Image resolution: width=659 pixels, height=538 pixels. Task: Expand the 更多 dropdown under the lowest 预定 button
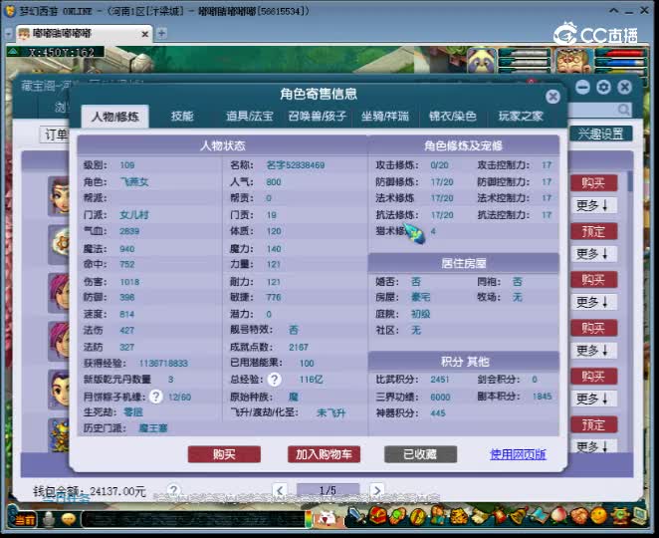(592, 446)
